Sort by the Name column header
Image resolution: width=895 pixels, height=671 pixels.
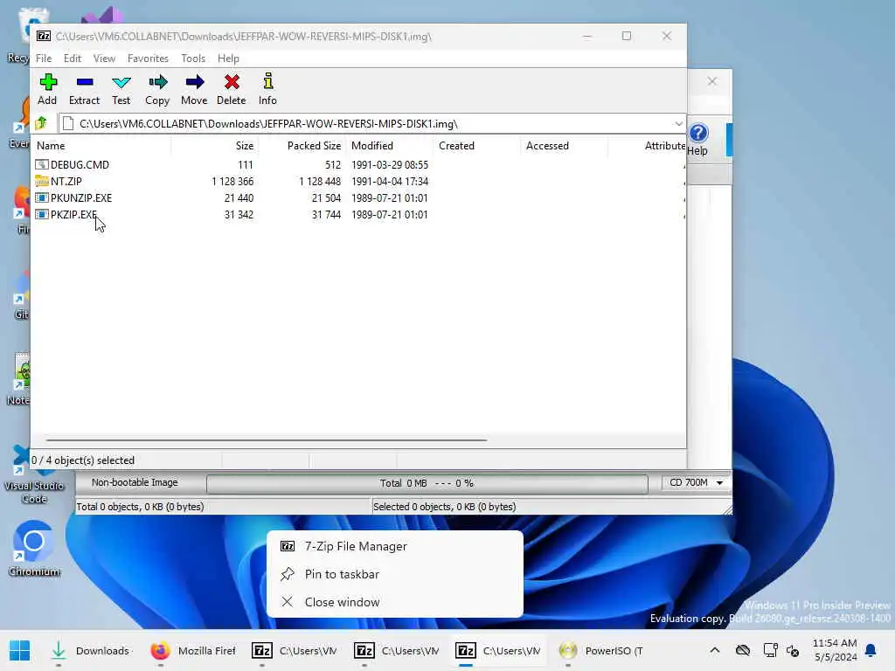coord(101,146)
